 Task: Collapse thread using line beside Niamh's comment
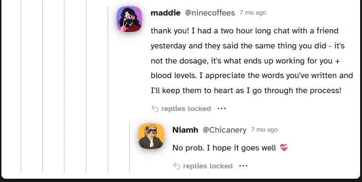[129, 148]
